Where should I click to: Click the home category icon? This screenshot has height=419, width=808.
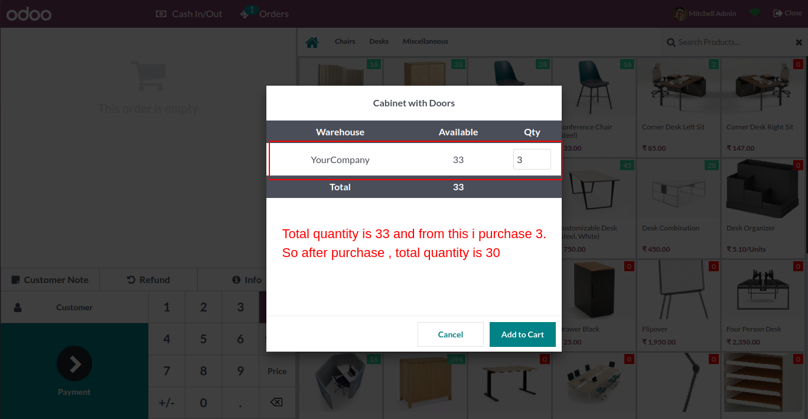[x=312, y=42]
